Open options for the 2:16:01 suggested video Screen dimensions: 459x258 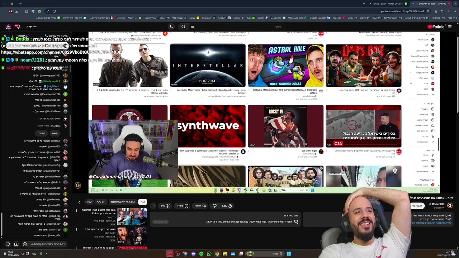point(76,210)
